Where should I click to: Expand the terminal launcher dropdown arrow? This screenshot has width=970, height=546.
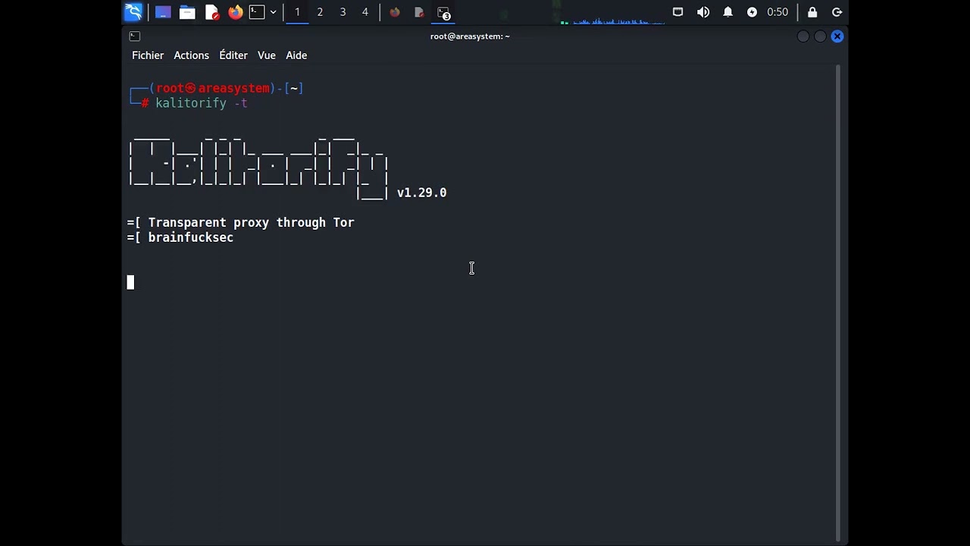click(273, 12)
